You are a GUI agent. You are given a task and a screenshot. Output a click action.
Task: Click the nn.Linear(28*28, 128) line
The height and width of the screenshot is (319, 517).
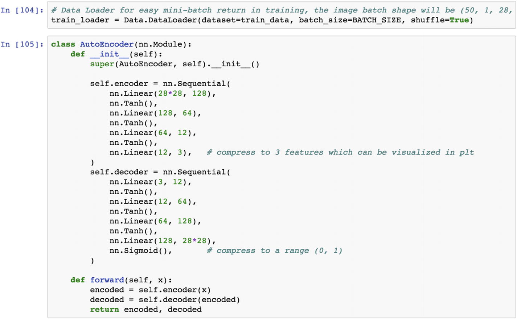tap(163, 94)
